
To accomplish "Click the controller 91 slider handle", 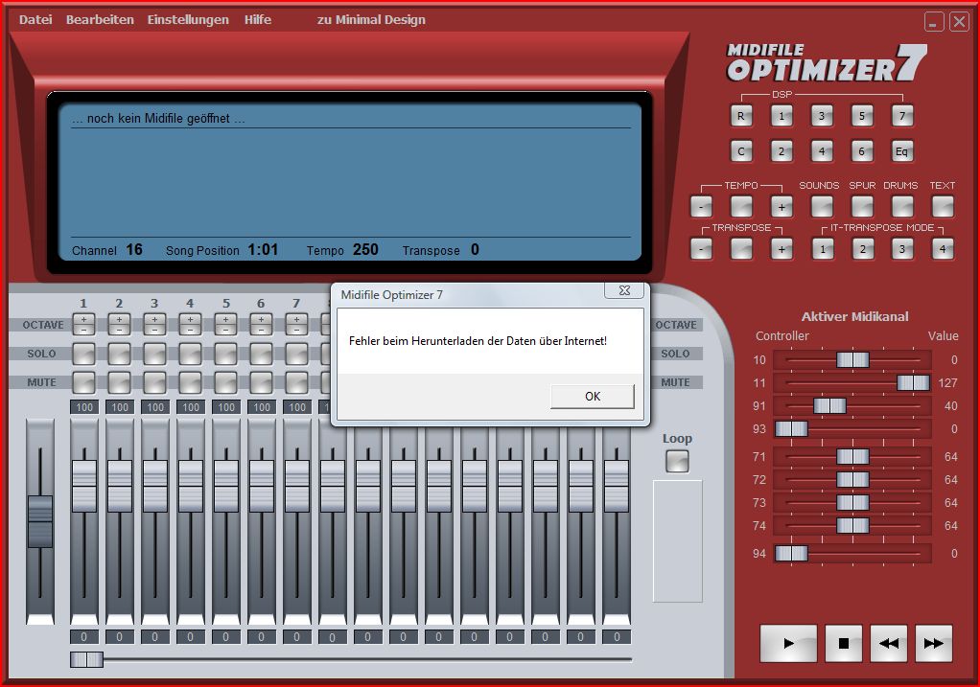I will [x=829, y=406].
